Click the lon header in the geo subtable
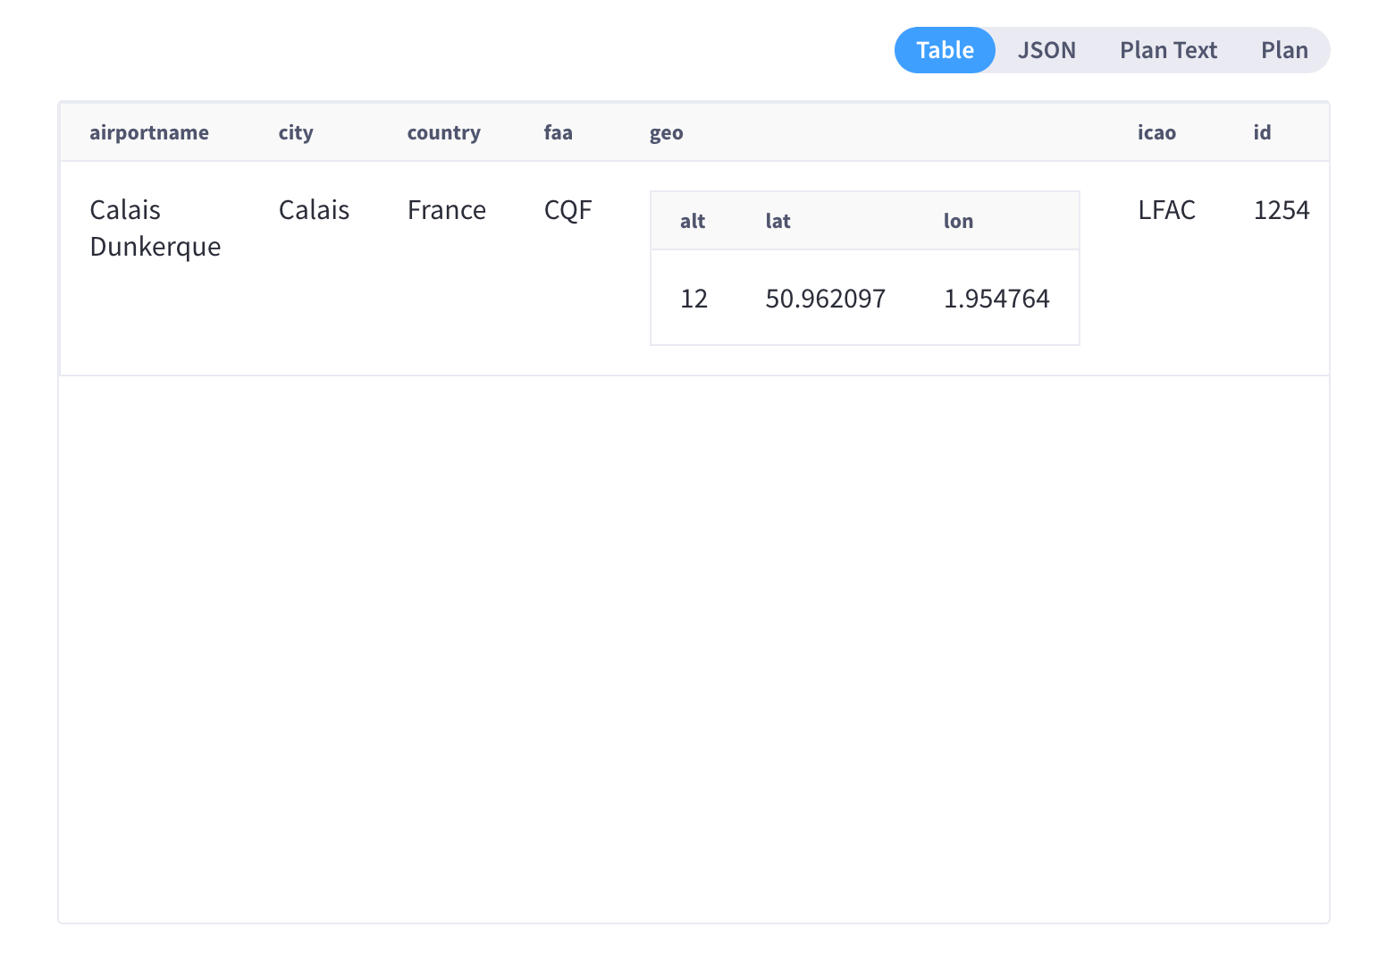This screenshot has height=978, width=1387. click(957, 220)
